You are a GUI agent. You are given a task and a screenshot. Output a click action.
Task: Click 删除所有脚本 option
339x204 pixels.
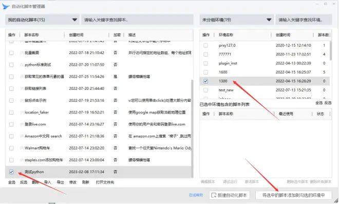(x=321, y=181)
